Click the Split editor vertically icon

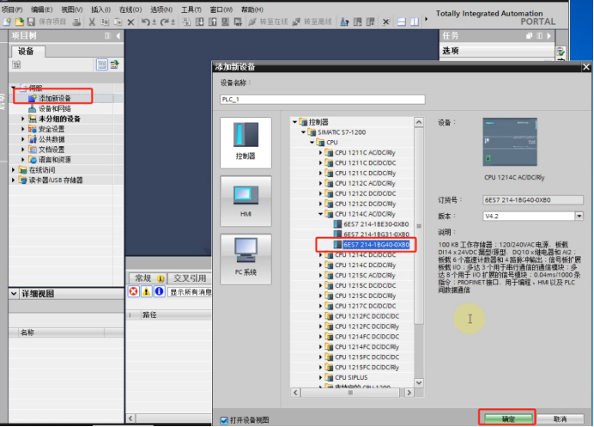point(415,22)
